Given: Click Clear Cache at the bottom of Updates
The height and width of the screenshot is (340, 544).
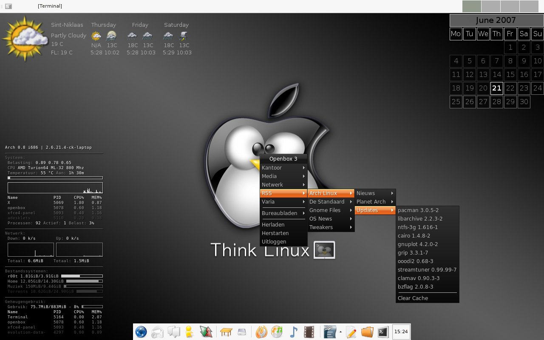Looking at the screenshot, I should [x=413, y=298].
